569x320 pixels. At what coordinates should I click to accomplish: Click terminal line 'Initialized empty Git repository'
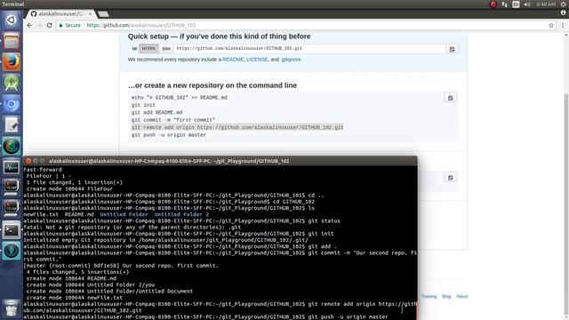pos(166,240)
